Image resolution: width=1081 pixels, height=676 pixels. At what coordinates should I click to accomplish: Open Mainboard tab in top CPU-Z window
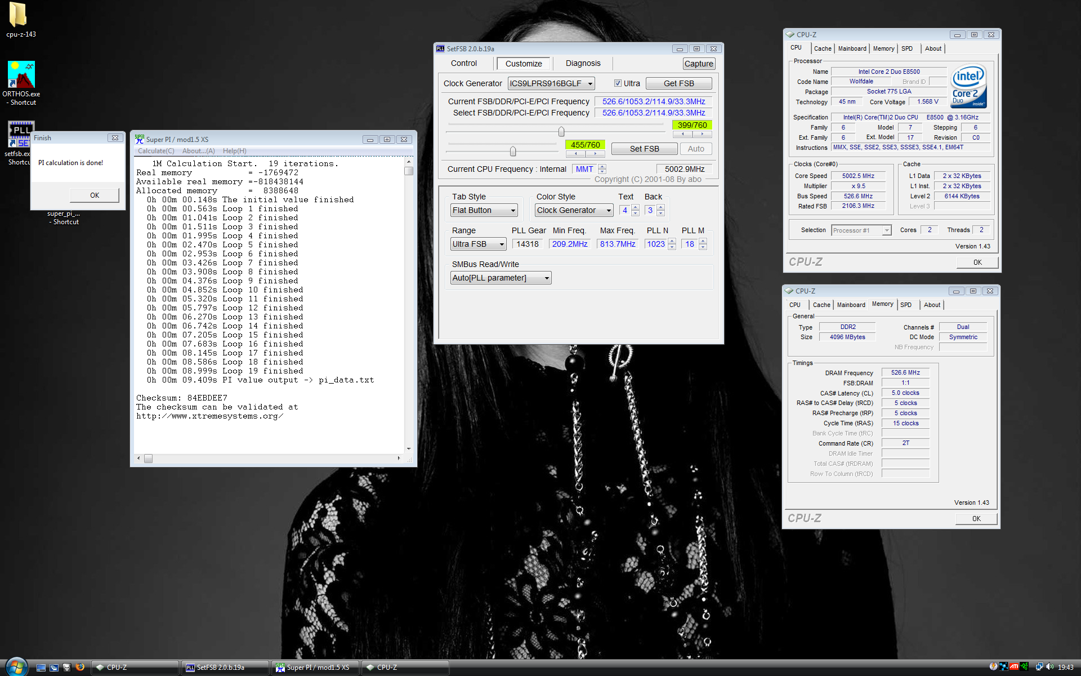tap(852, 48)
